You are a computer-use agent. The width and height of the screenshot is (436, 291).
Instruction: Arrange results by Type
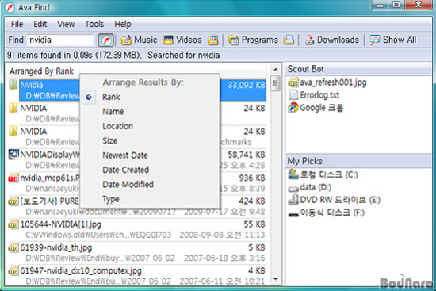111,199
